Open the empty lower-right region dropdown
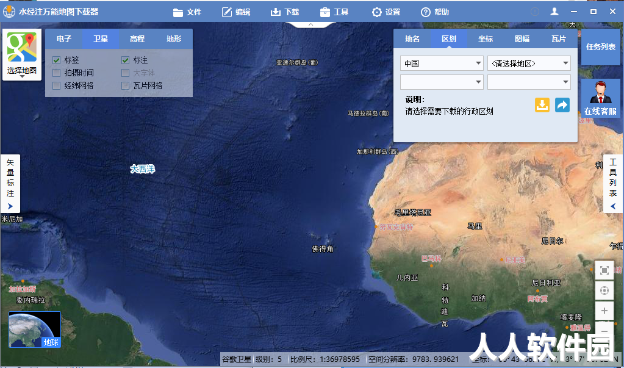624x368 pixels. [529, 82]
